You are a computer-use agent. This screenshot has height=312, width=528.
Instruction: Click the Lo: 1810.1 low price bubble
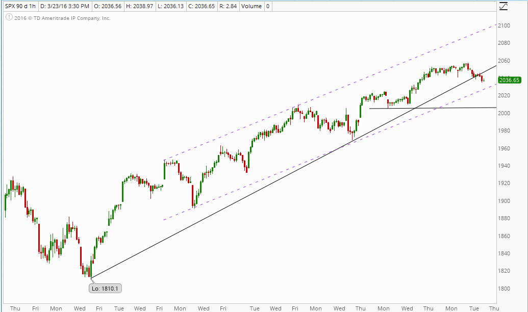click(x=106, y=289)
